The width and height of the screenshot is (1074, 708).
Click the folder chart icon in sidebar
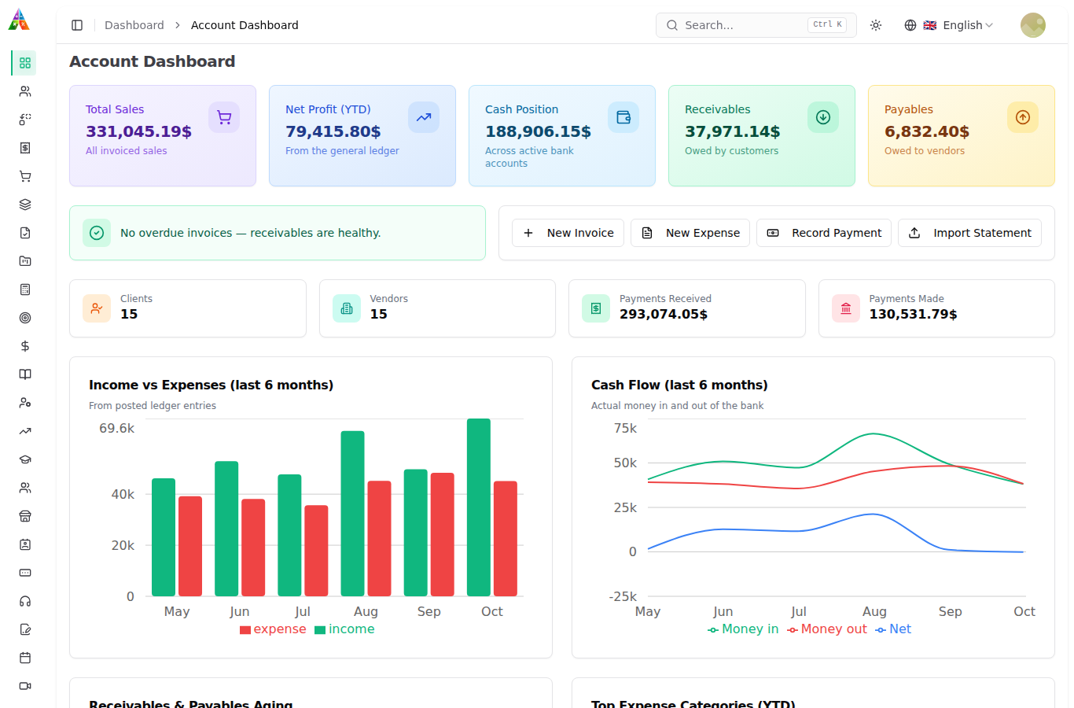(25, 261)
